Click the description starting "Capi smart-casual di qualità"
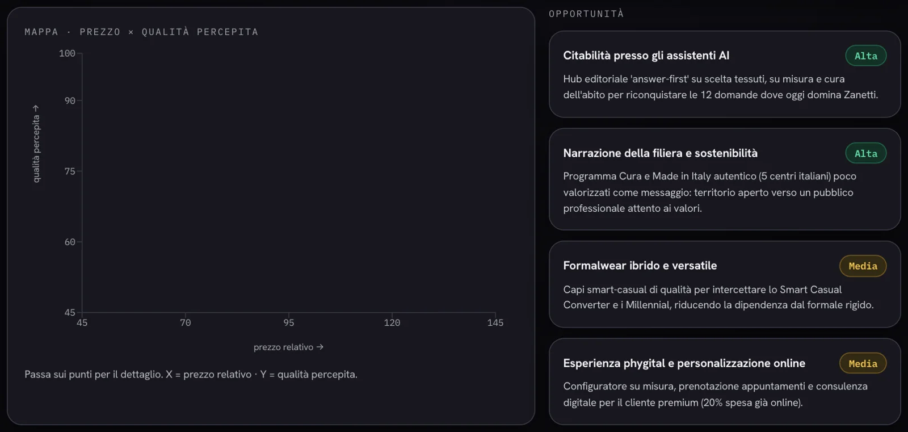 718,297
